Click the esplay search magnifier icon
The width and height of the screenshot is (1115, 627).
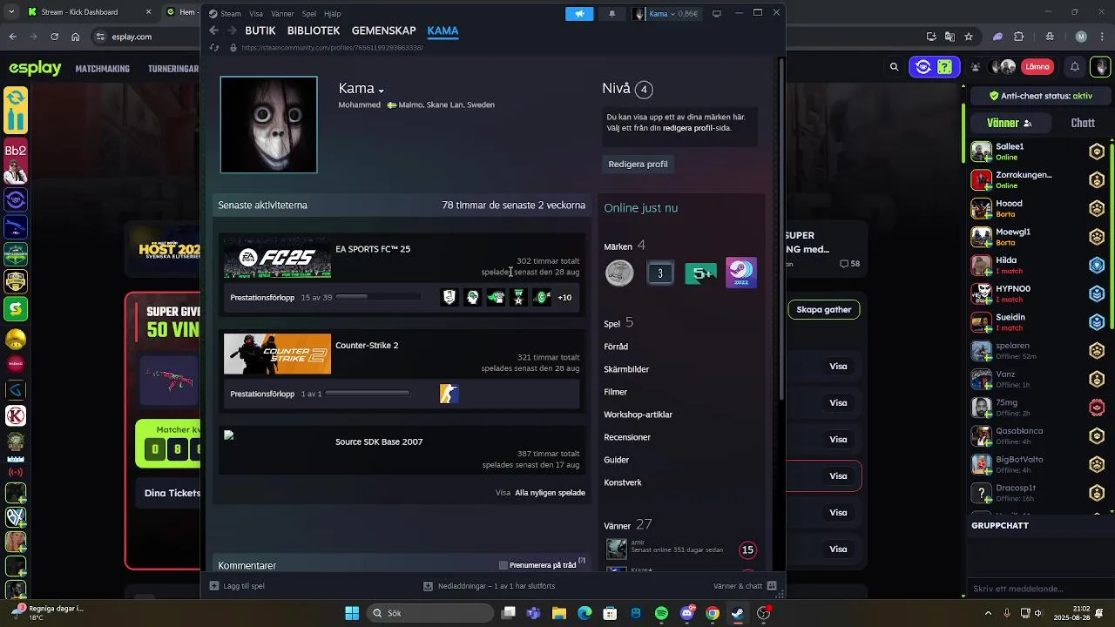(x=894, y=67)
